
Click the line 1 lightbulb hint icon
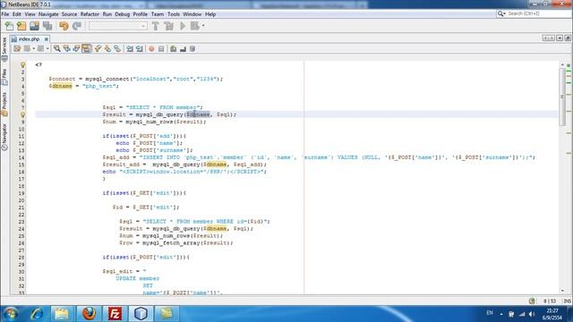22,64
